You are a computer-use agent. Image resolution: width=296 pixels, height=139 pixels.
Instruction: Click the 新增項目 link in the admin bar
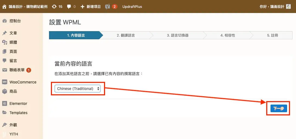pyautogui.click(x=94, y=7)
